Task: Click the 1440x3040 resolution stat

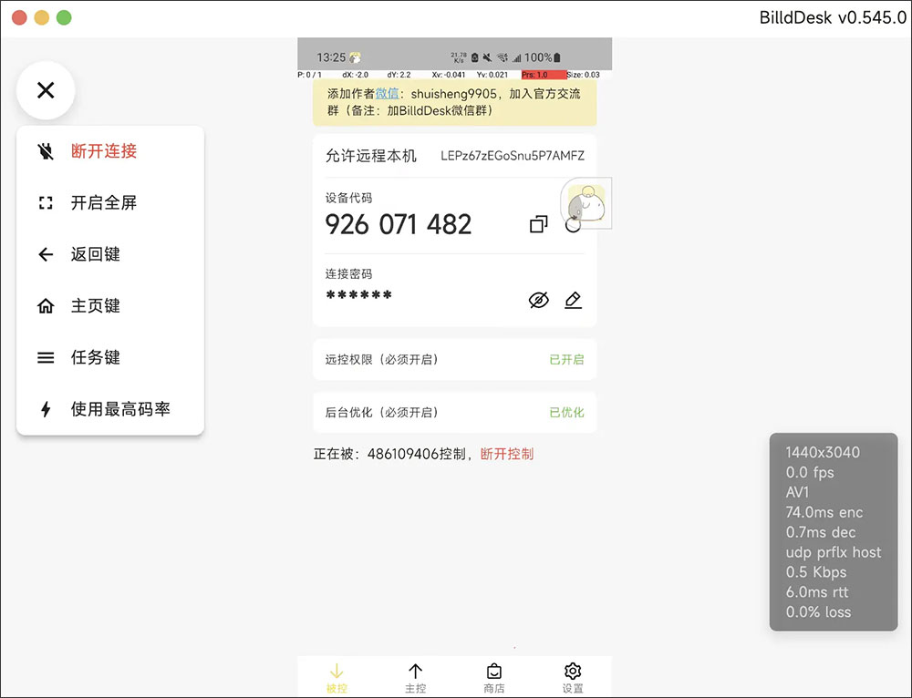Action: [823, 453]
